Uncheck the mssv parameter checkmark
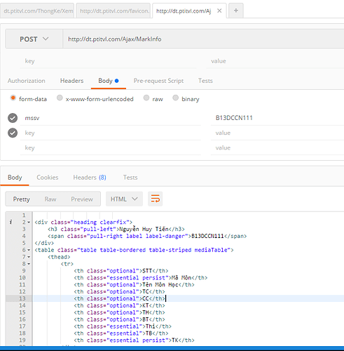Screen dimensions: 344x351 click(x=13, y=118)
